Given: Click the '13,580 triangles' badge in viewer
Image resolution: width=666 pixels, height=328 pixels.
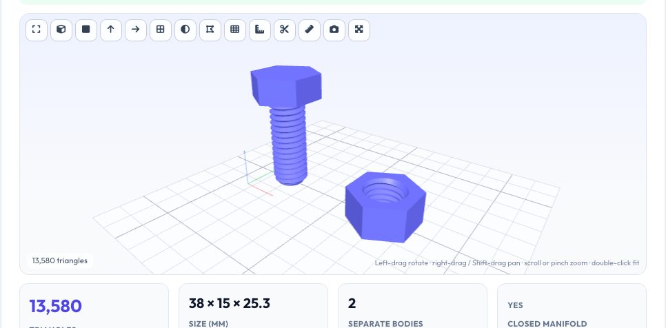Looking at the screenshot, I should [x=60, y=261].
